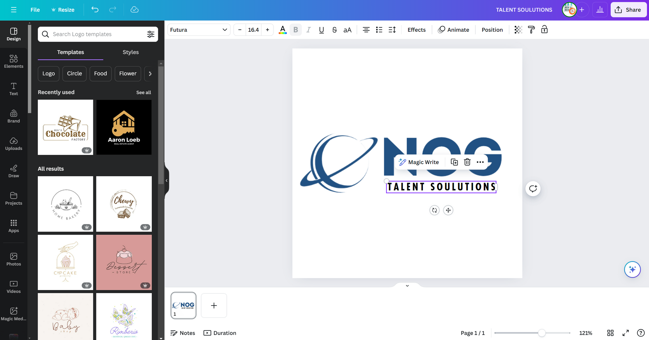Click the undo arrow
The image size is (649, 340).
click(x=95, y=10)
